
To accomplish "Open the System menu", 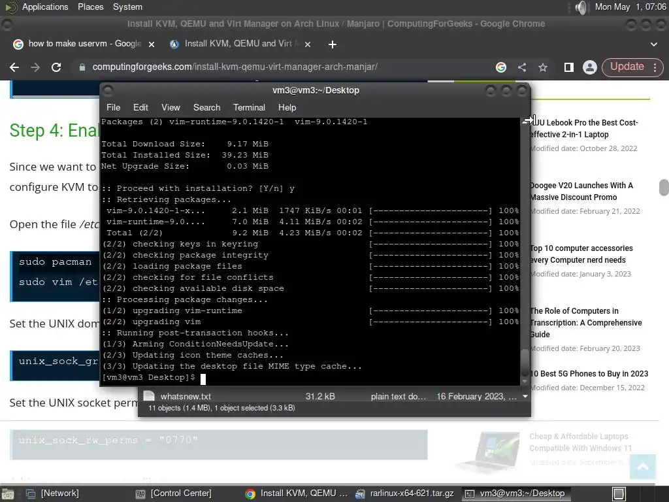I will pyautogui.click(x=127, y=7).
